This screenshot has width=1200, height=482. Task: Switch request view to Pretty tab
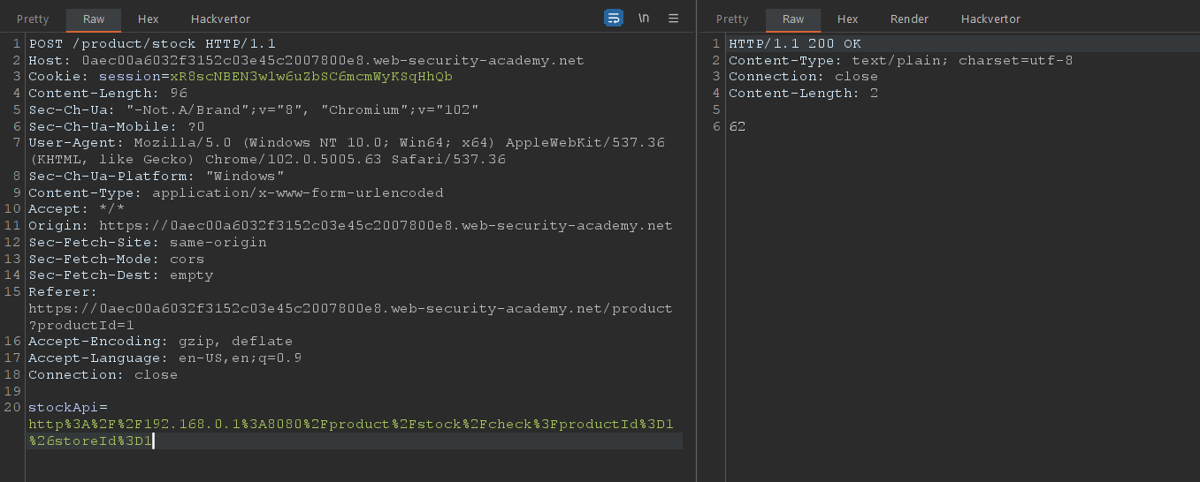tap(33, 19)
